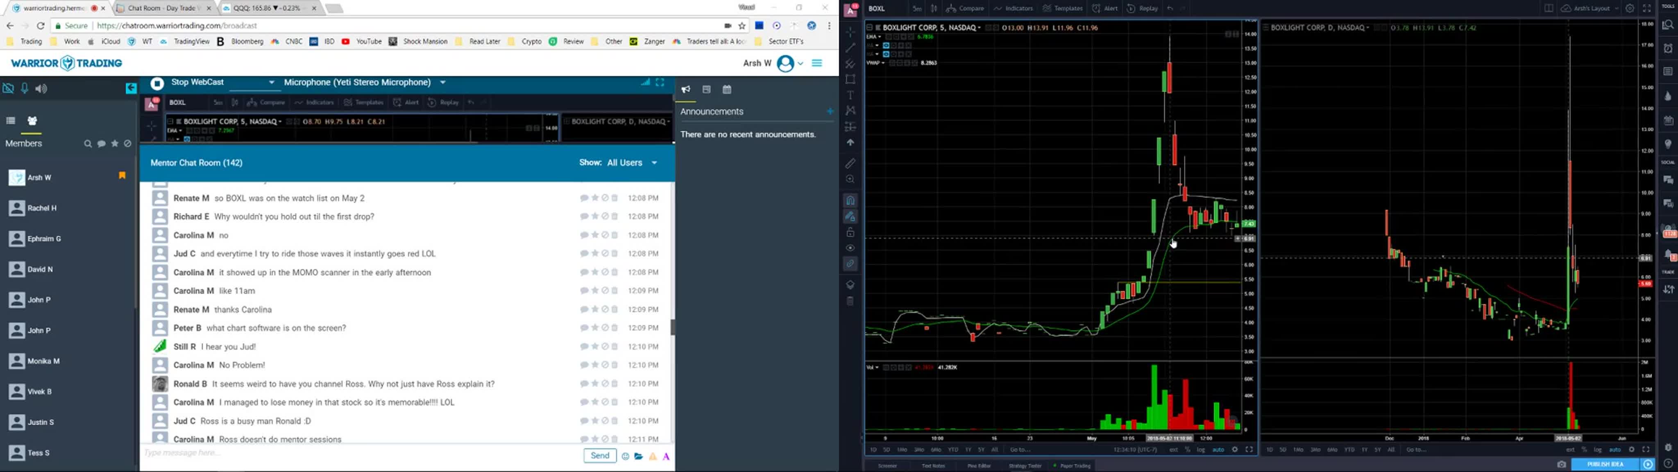Click the chat bubble filter icon by Members
This screenshot has width=1678, height=472.
(x=102, y=144)
